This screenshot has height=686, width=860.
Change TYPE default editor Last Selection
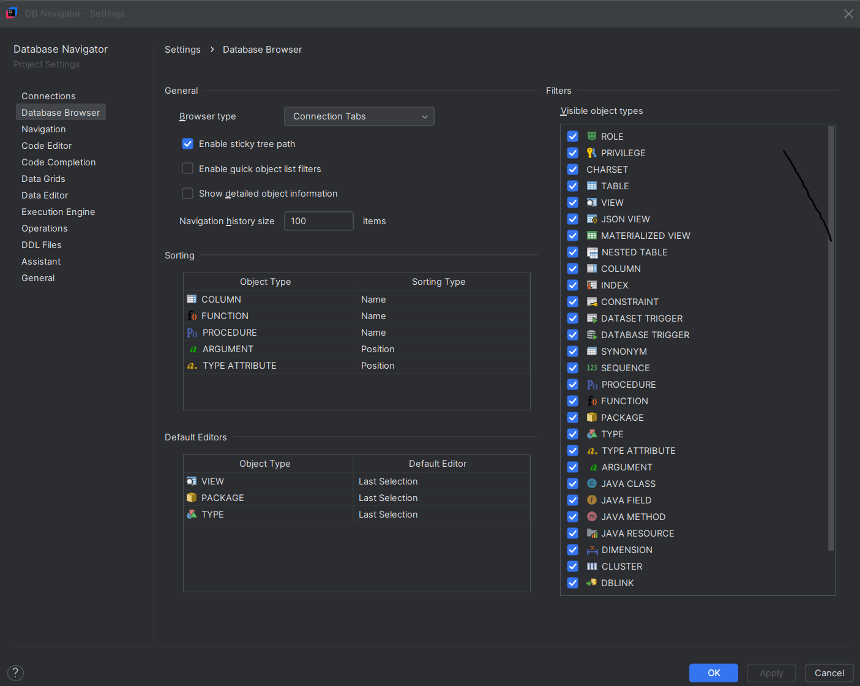coord(441,514)
